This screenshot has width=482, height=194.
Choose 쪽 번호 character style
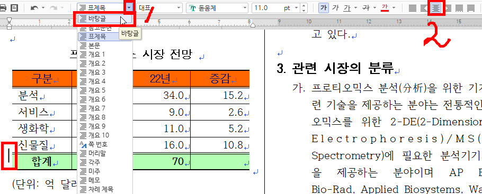[104, 144]
